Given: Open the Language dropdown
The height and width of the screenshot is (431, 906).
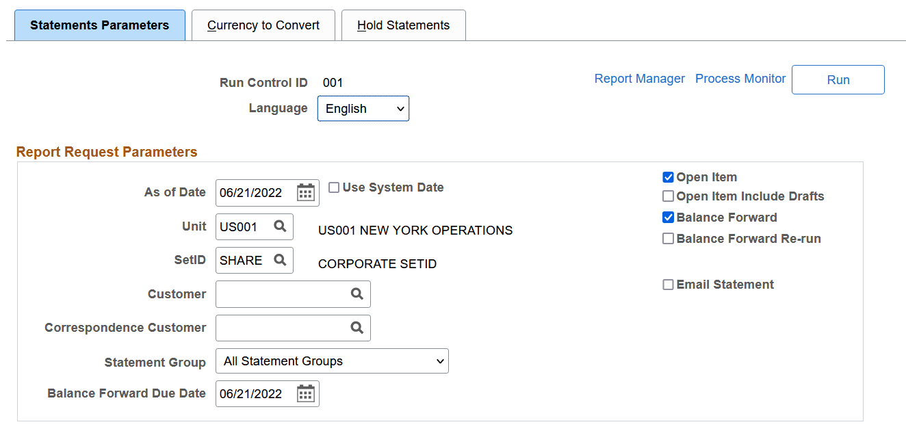Looking at the screenshot, I should click(363, 108).
